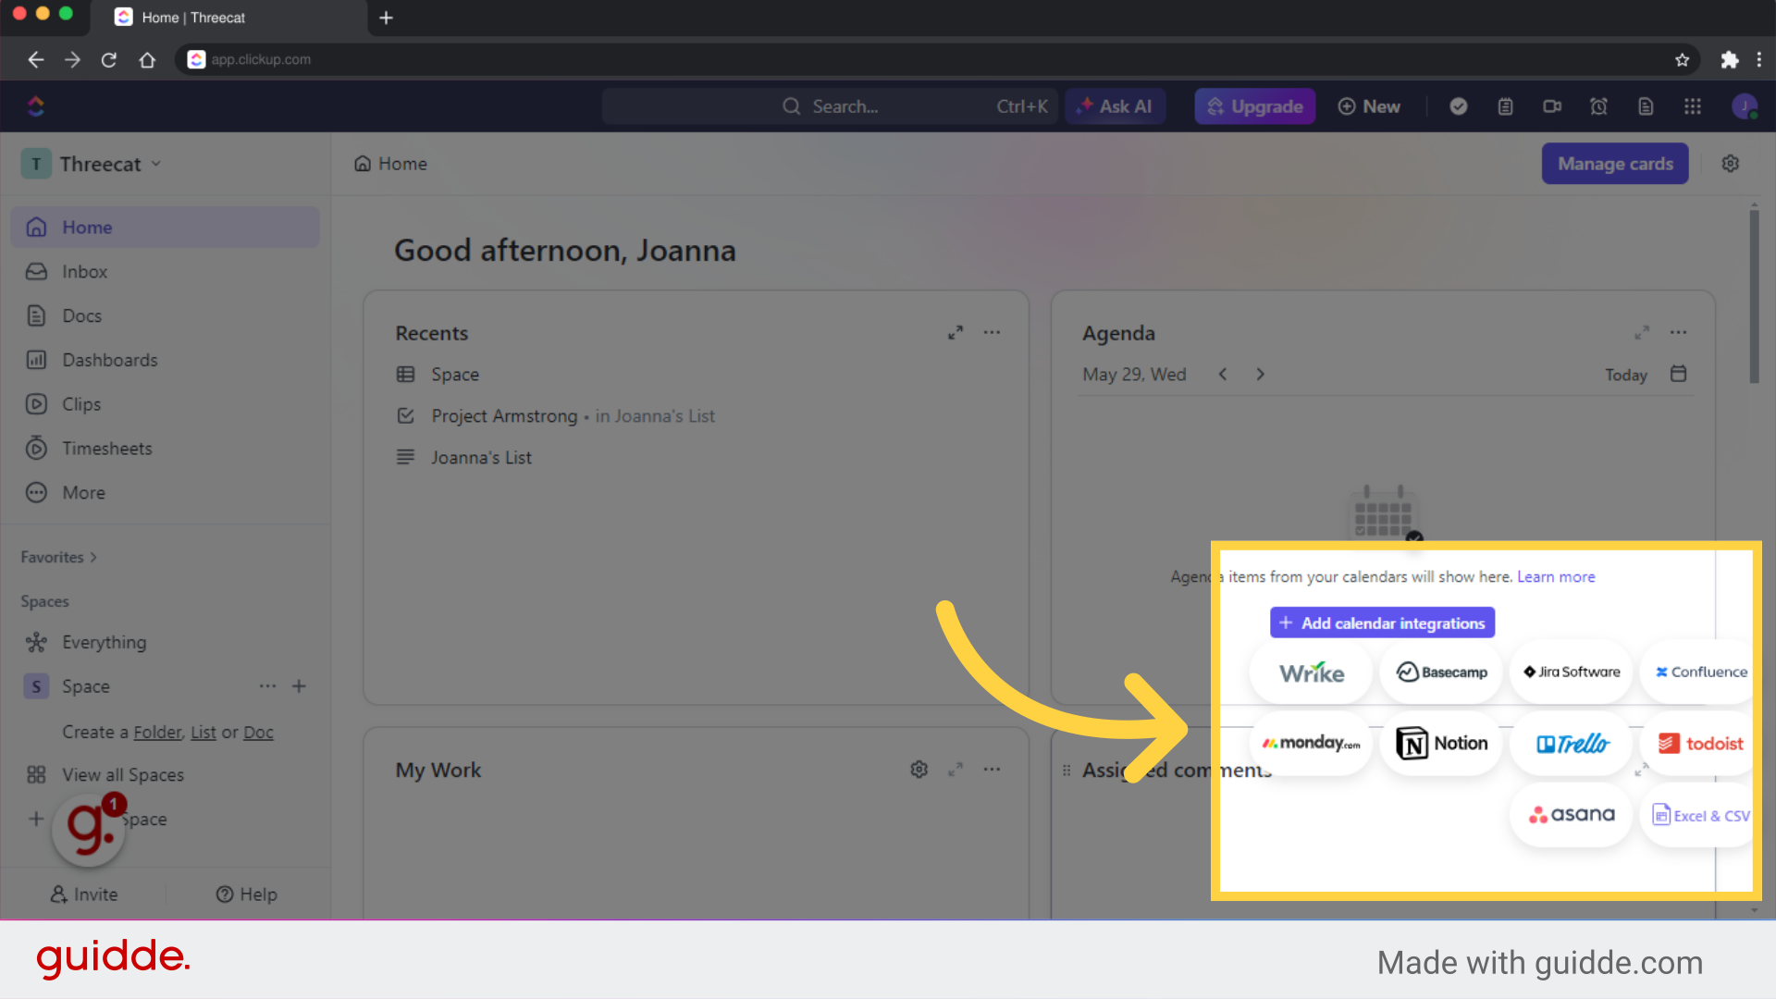
Task: Select Dashboards in the sidebar
Action: (x=109, y=360)
